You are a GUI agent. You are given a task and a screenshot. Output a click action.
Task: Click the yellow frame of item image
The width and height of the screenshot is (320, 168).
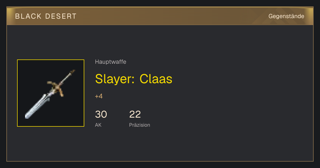click(51, 60)
